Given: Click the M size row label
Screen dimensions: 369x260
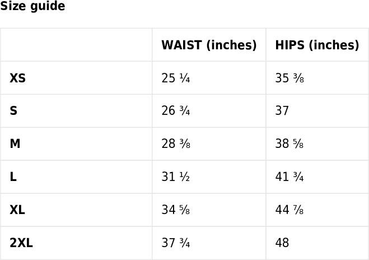Looking at the screenshot, I should 15,143.
